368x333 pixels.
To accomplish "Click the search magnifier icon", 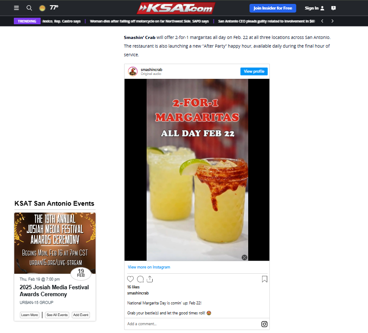I will tap(29, 8).
